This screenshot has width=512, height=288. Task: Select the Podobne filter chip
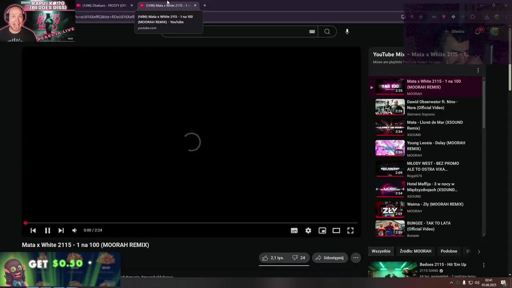click(449, 251)
